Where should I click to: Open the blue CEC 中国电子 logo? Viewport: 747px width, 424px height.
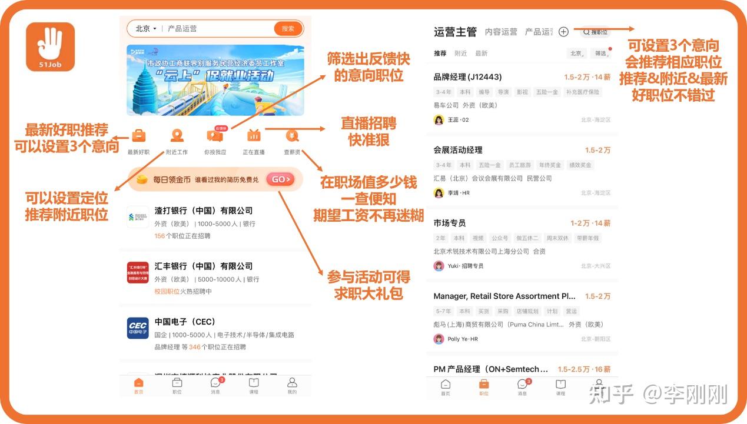(138, 328)
